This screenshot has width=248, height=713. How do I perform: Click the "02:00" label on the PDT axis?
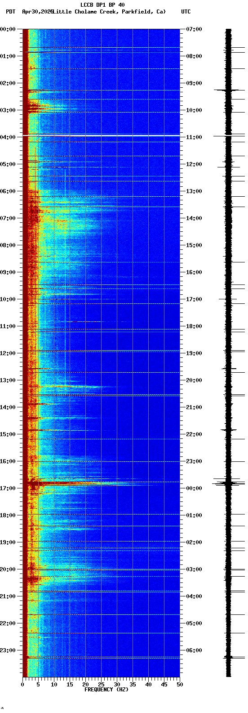pyautogui.click(x=8, y=83)
